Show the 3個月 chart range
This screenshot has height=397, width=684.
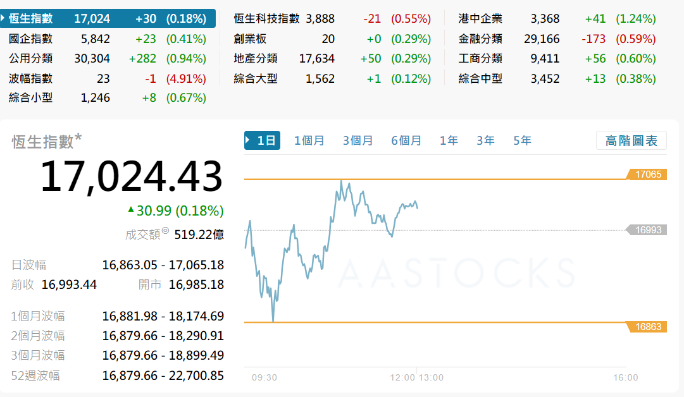coord(358,140)
